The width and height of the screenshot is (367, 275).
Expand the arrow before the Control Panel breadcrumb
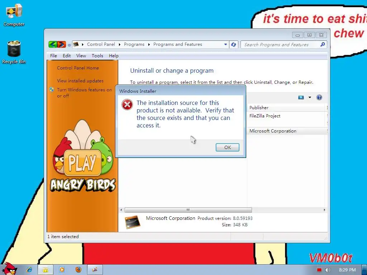pyautogui.click(x=83, y=44)
